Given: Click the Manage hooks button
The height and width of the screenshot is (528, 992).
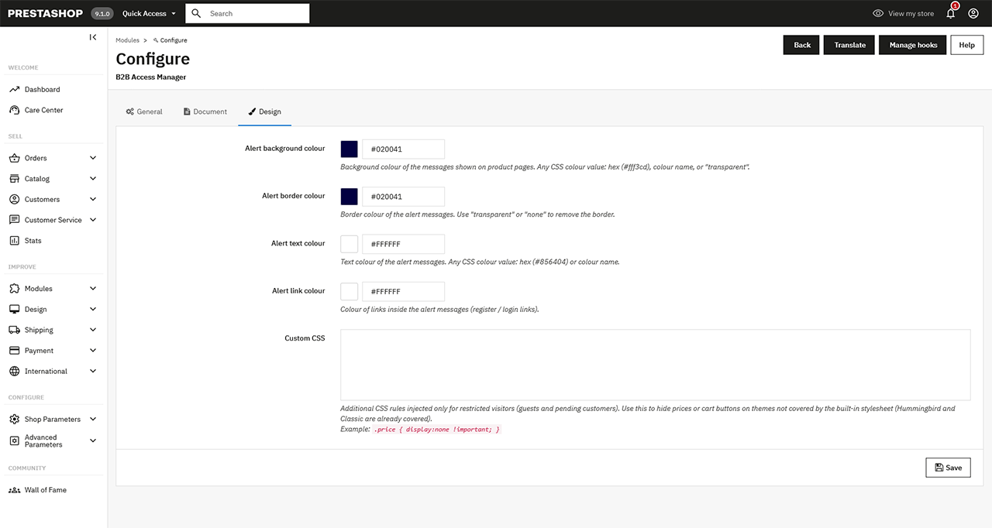Looking at the screenshot, I should click(x=912, y=45).
